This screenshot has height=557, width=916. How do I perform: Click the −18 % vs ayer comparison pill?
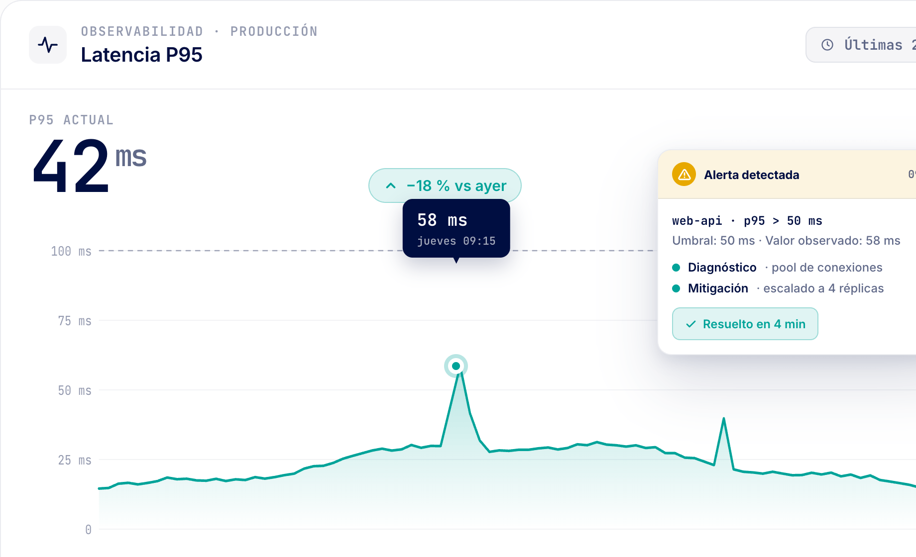tap(445, 186)
